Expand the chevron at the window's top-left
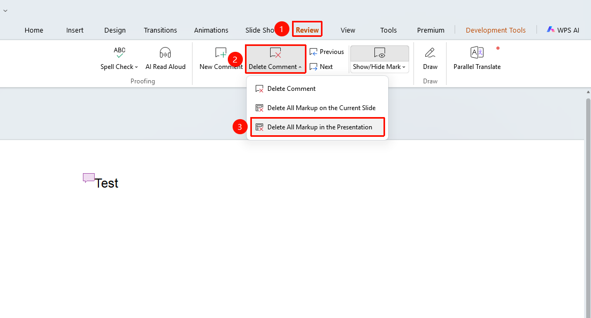The width and height of the screenshot is (591, 318). [x=5, y=11]
